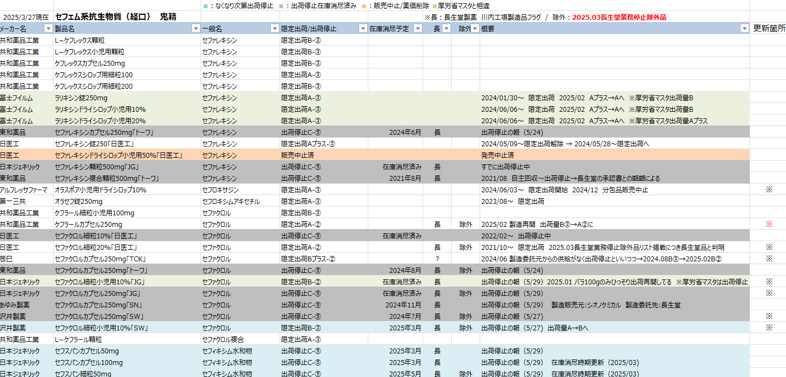Open the 概要 column filter dropdown
The width and height of the screenshot is (786, 377).
(744, 28)
